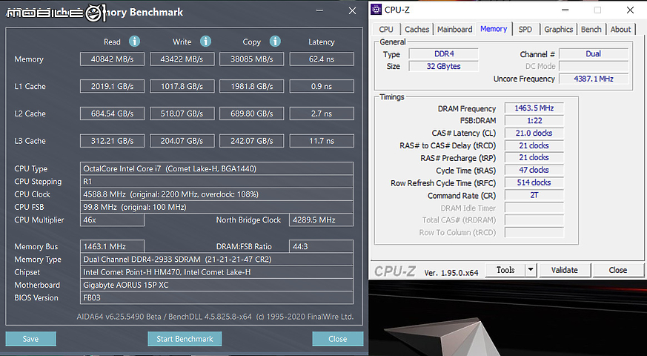Click the FSB:DRAM value 1:22
This screenshot has height=356, width=647.
click(534, 121)
